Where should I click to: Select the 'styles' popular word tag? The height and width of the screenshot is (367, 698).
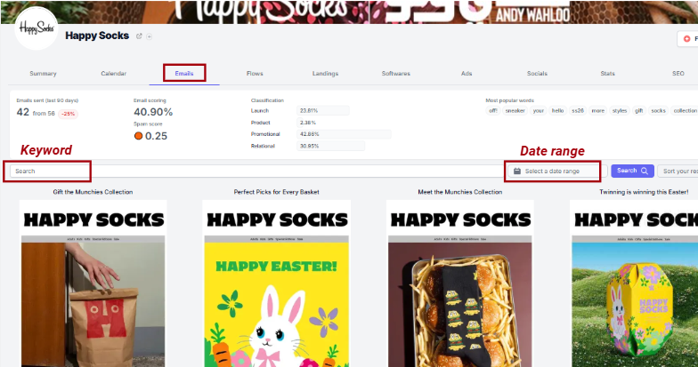(x=620, y=110)
